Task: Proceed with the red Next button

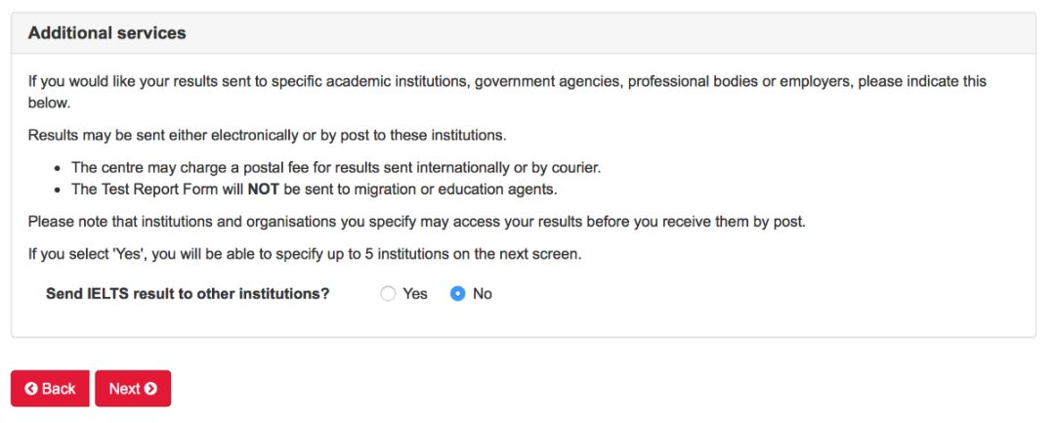Action: [133, 389]
